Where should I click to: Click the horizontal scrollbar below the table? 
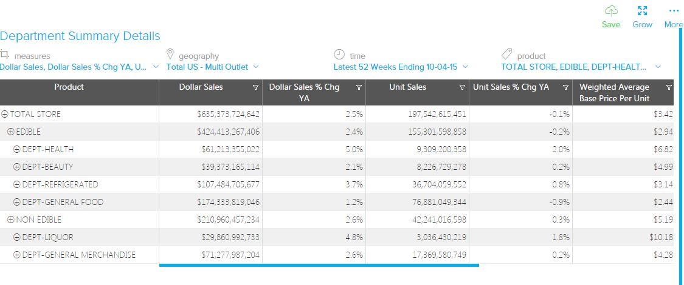pyautogui.click(x=319, y=265)
